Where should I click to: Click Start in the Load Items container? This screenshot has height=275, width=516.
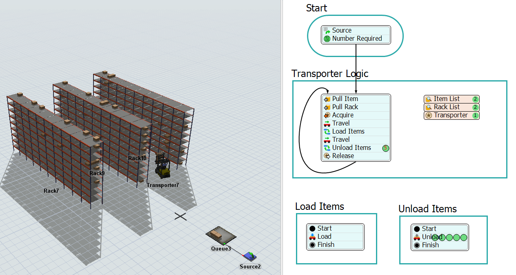[x=324, y=229]
